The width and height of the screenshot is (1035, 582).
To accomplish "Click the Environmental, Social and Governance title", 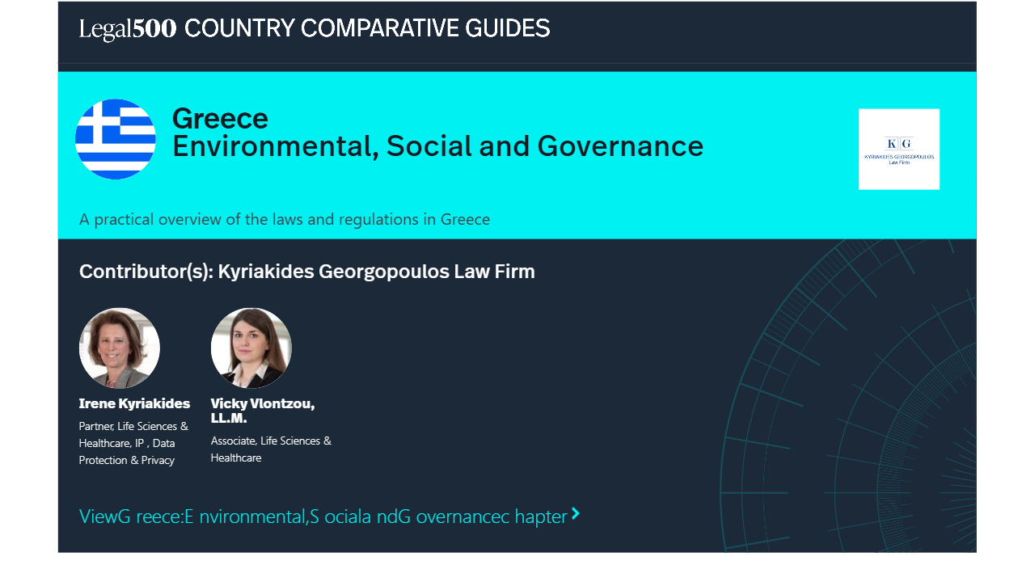I will (437, 146).
